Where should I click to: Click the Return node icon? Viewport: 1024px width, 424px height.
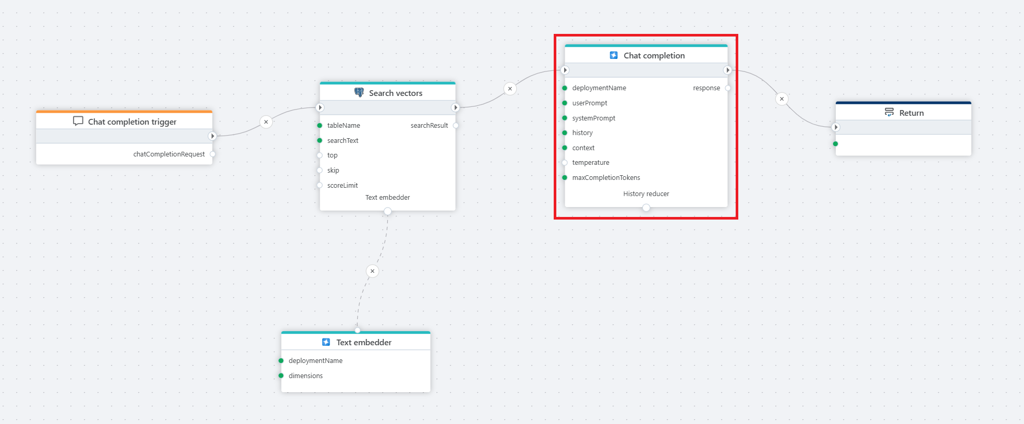(889, 112)
